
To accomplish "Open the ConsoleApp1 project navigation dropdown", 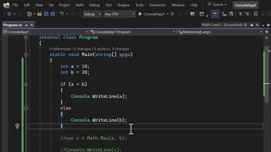I will 45,32.
